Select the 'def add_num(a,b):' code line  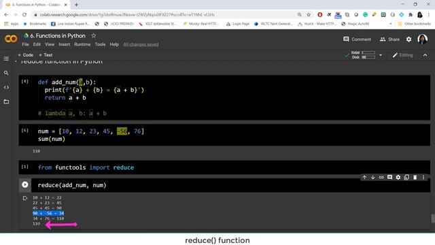pyautogui.click(x=67, y=82)
